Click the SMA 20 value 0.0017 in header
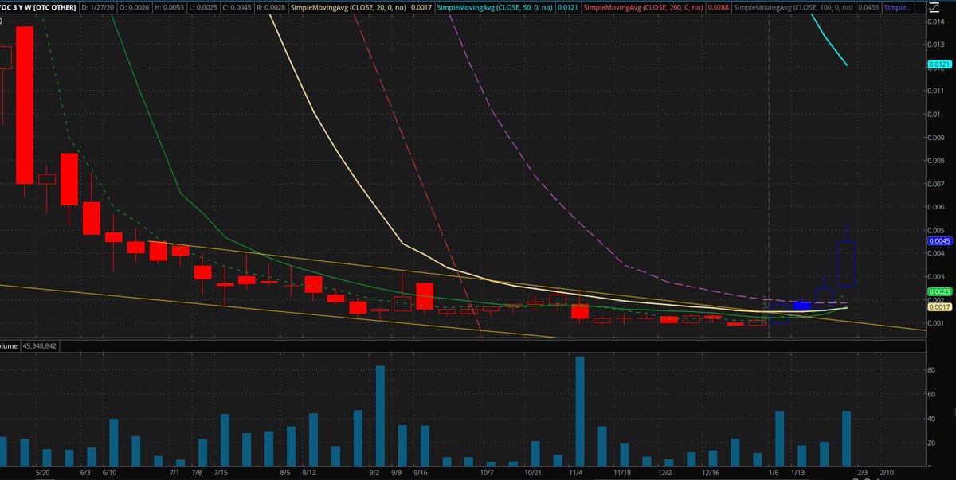 click(421, 8)
